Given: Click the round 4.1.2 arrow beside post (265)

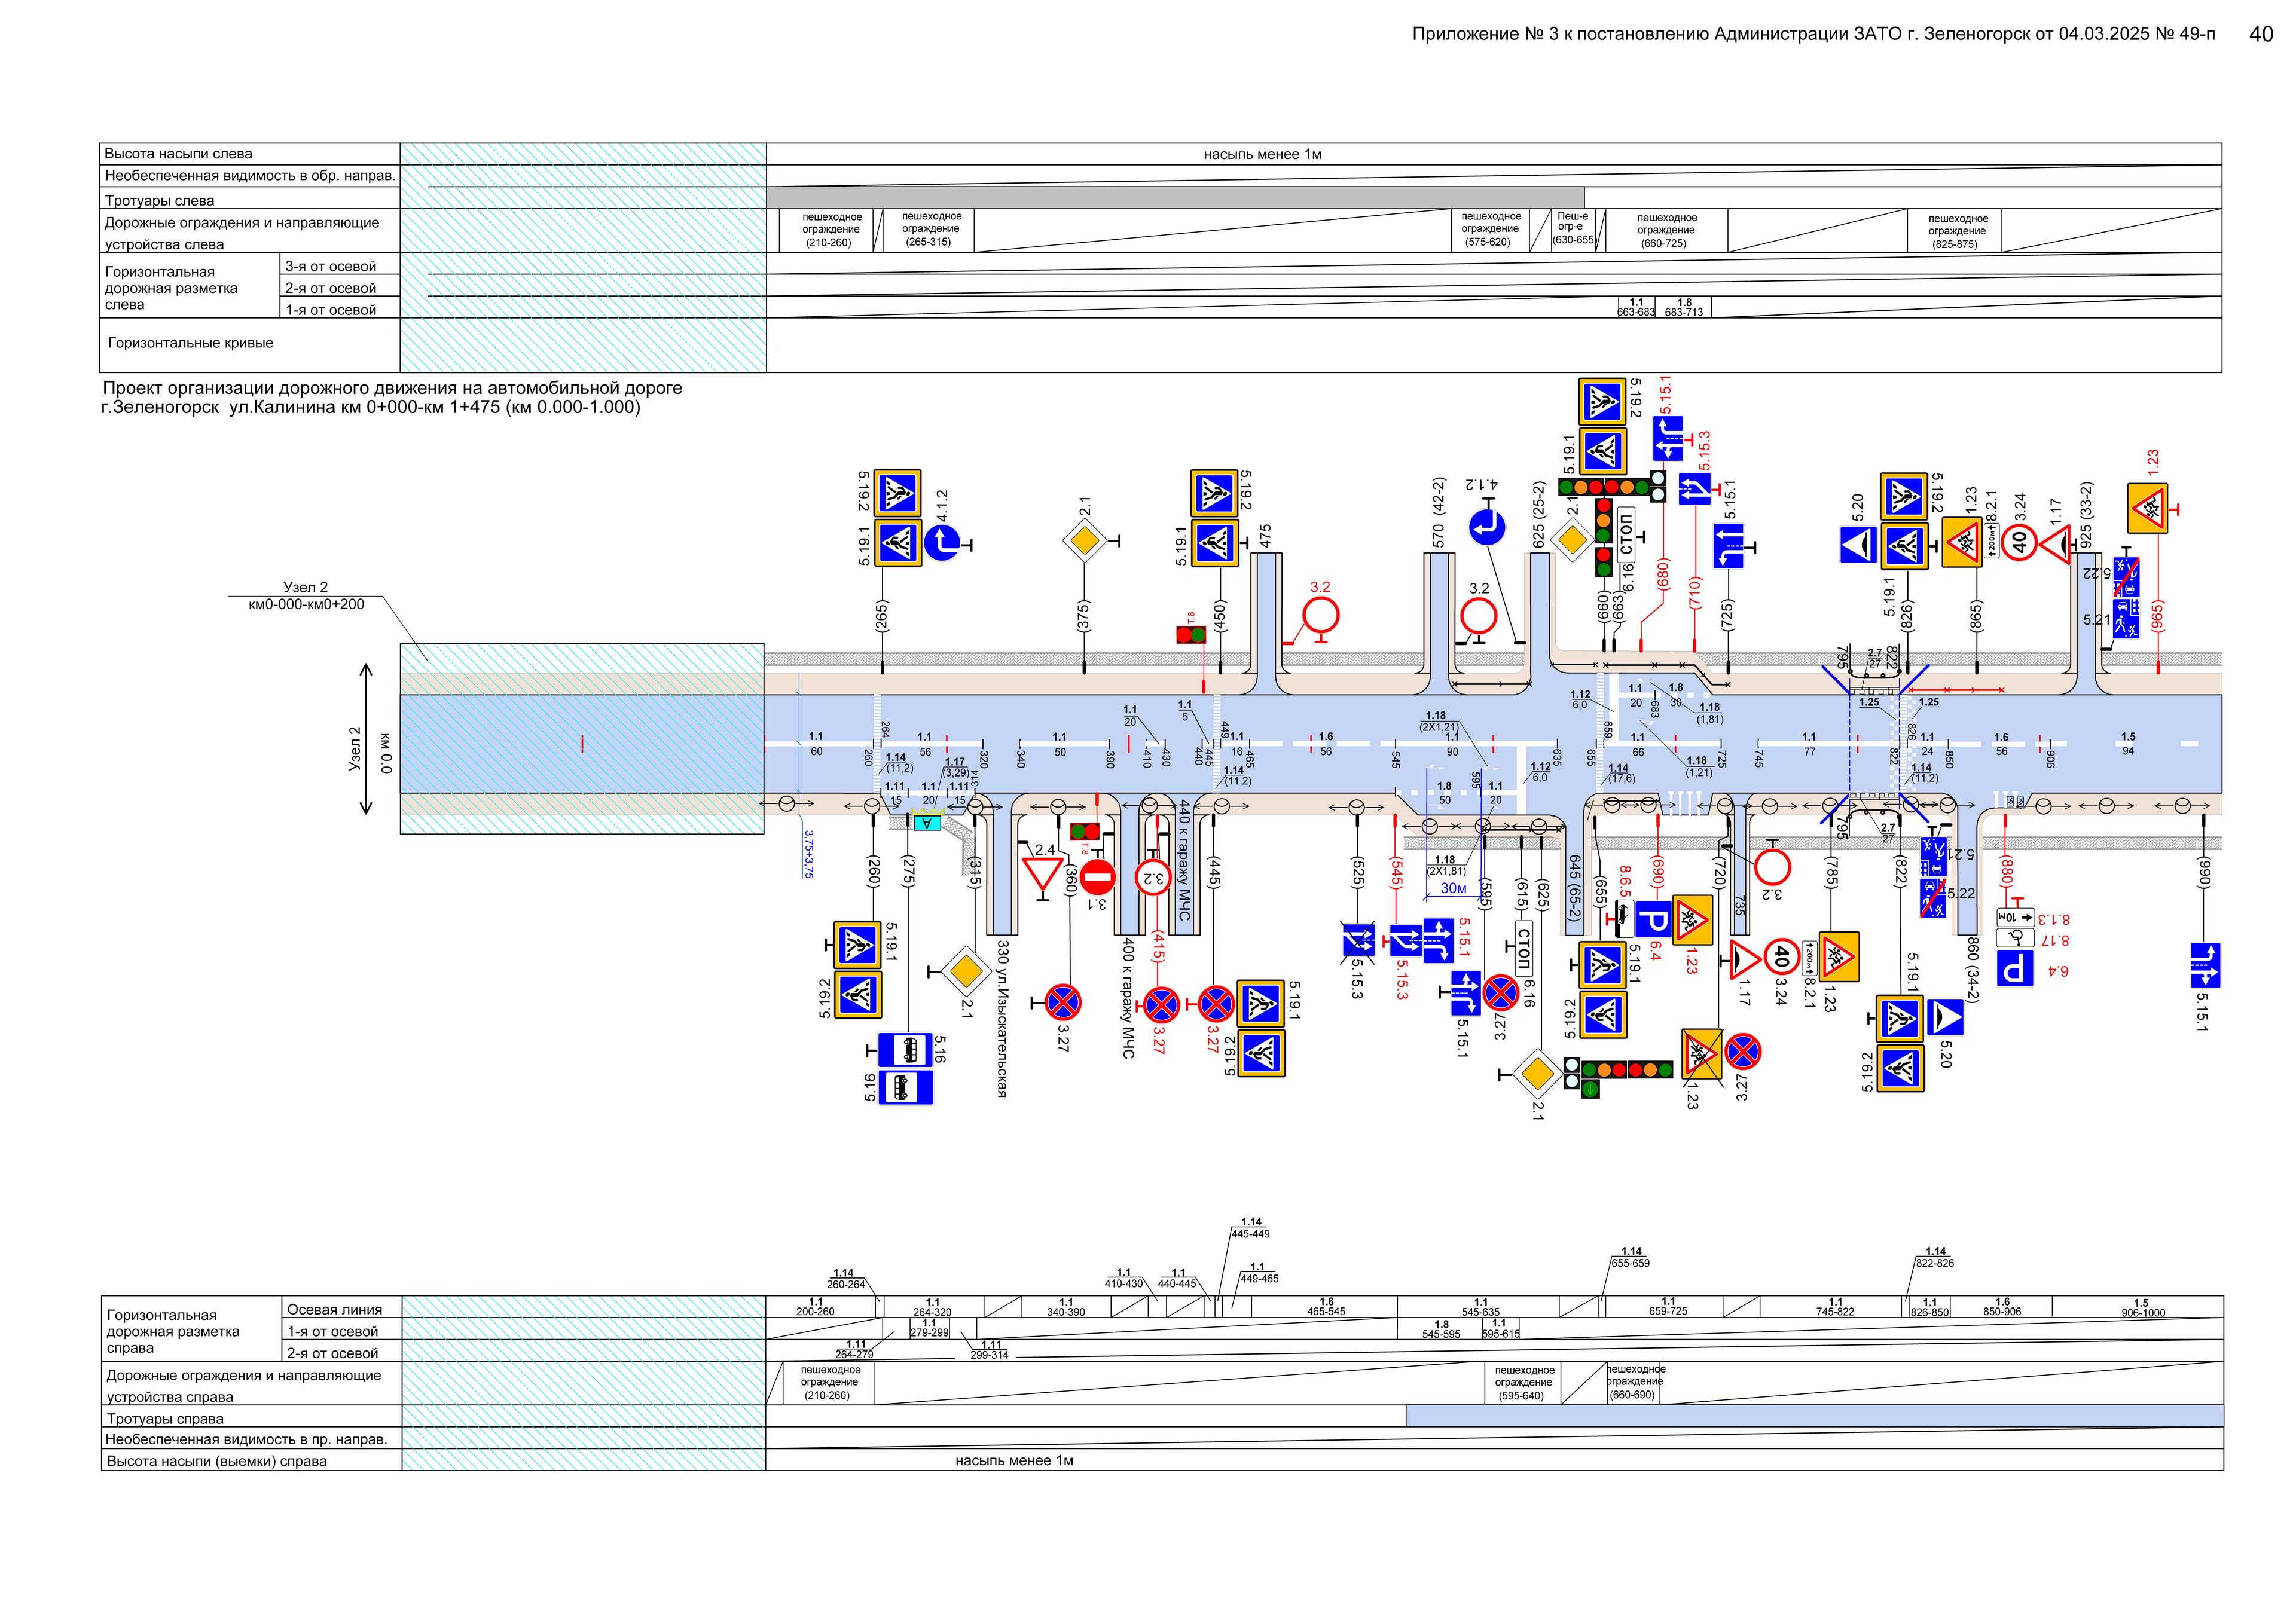Looking at the screenshot, I should pos(941,543).
